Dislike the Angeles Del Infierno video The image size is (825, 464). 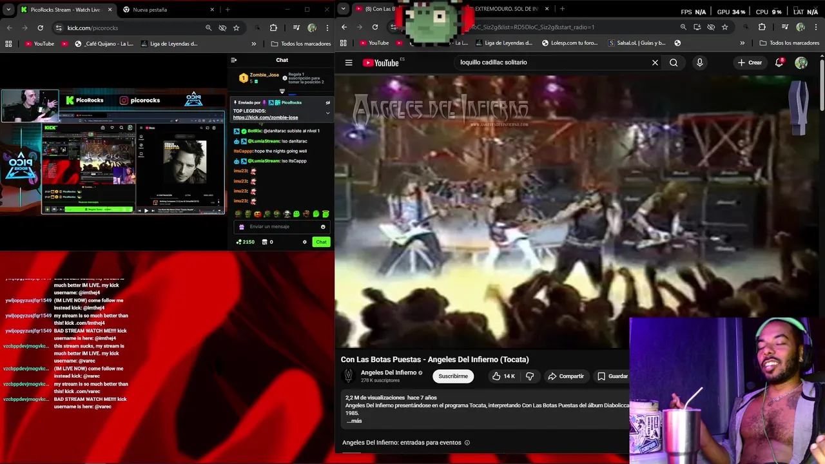click(530, 376)
